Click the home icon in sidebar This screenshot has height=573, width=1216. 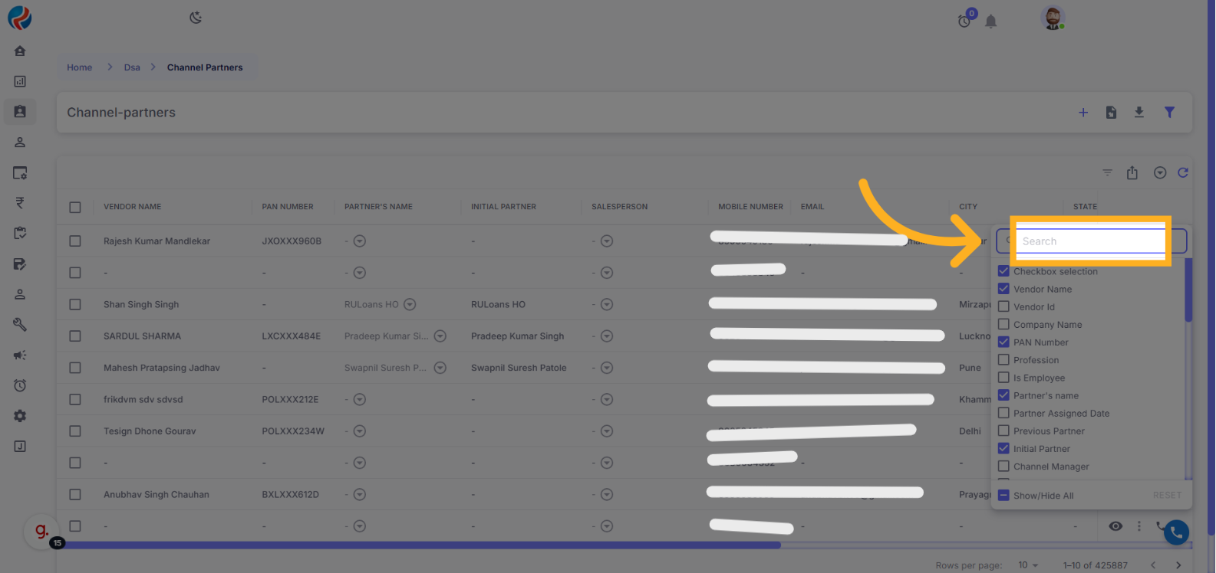coord(20,51)
